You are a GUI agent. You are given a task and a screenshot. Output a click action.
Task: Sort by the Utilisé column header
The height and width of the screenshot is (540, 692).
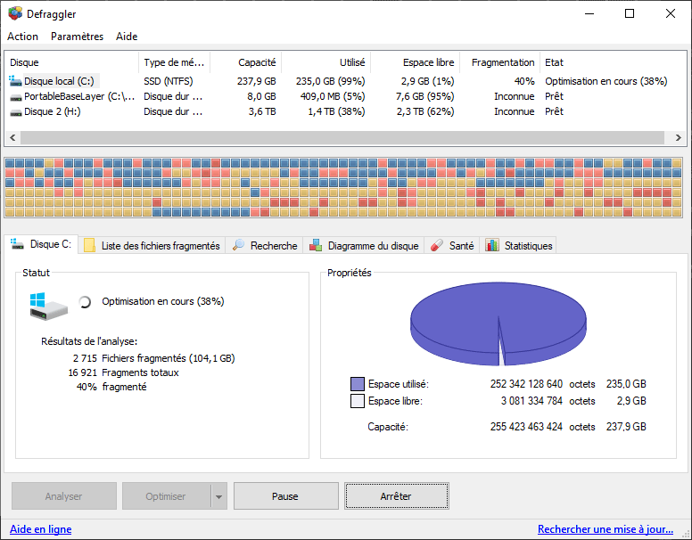click(325, 62)
